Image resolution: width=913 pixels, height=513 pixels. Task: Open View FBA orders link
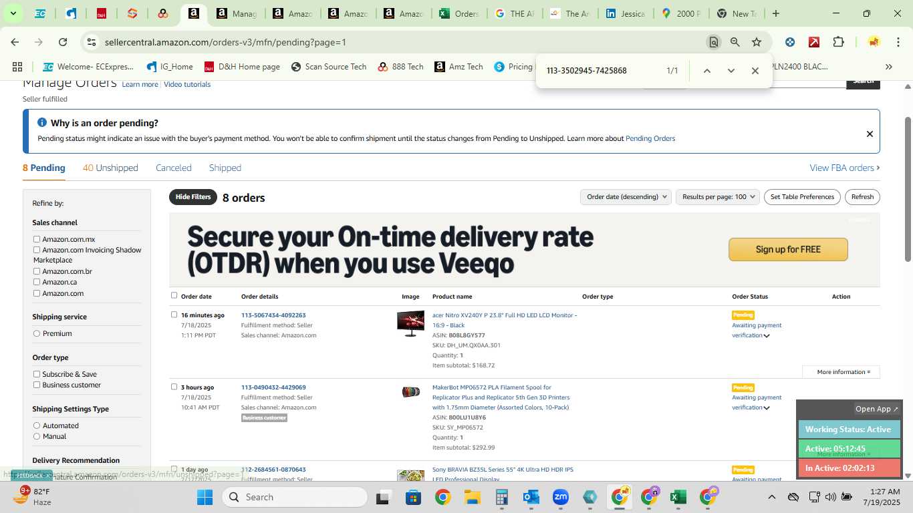pyautogui.click(x=845, y=168)
